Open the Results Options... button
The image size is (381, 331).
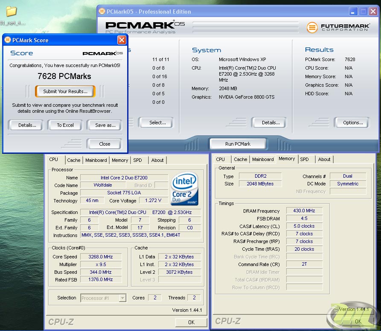pos(352,123)
